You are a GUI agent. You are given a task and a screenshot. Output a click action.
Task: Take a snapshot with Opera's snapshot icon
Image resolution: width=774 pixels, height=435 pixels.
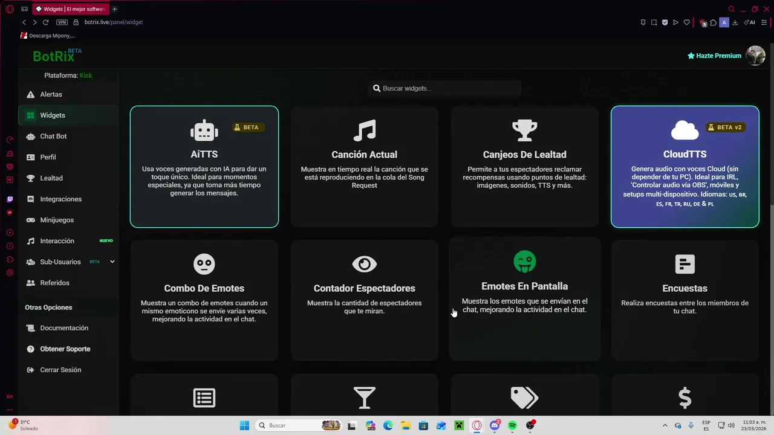pyautogui.click(x=654, y=22)
